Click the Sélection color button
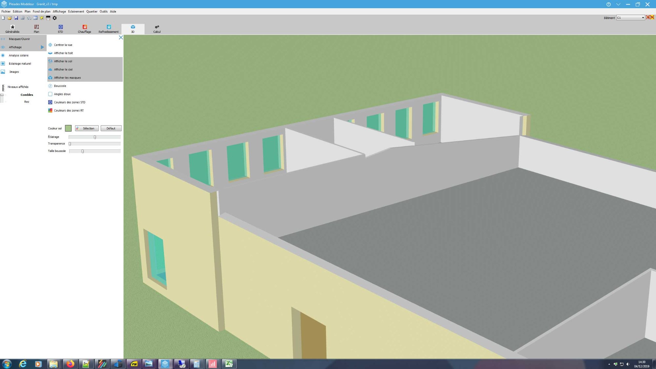Viewport: 656px width, 369px height. pyautogui.click(x=87, y=129)
